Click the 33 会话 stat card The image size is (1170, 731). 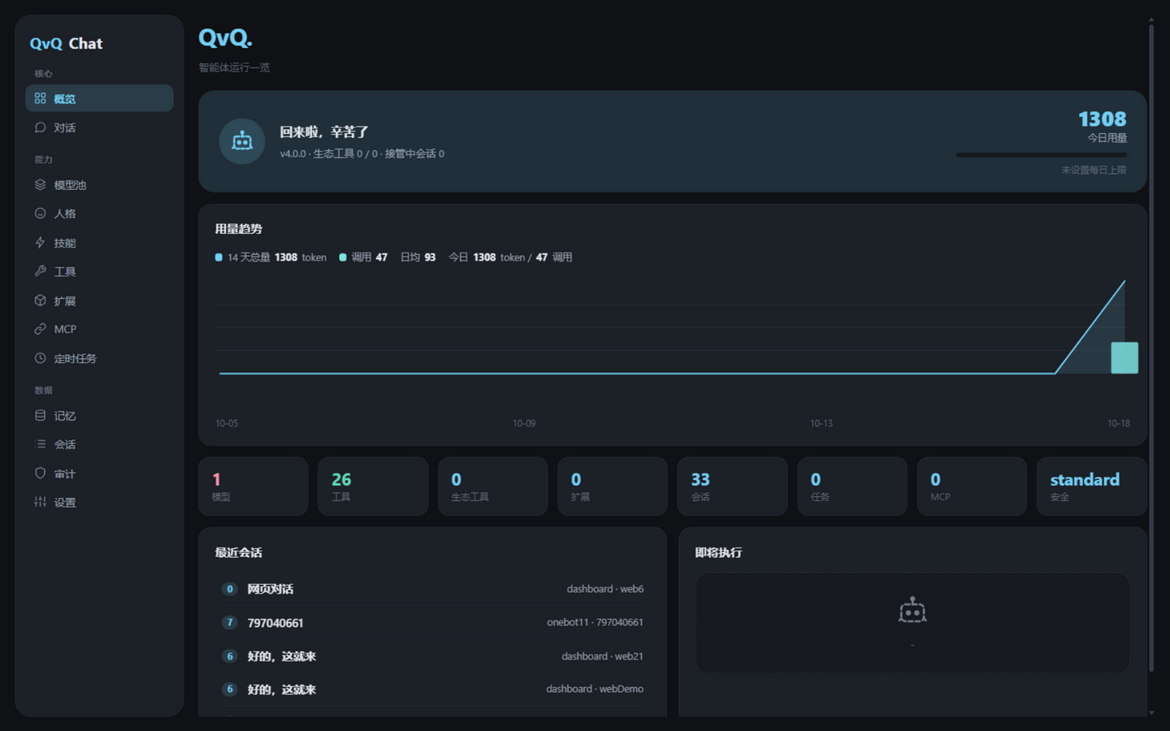click(732, 487)
